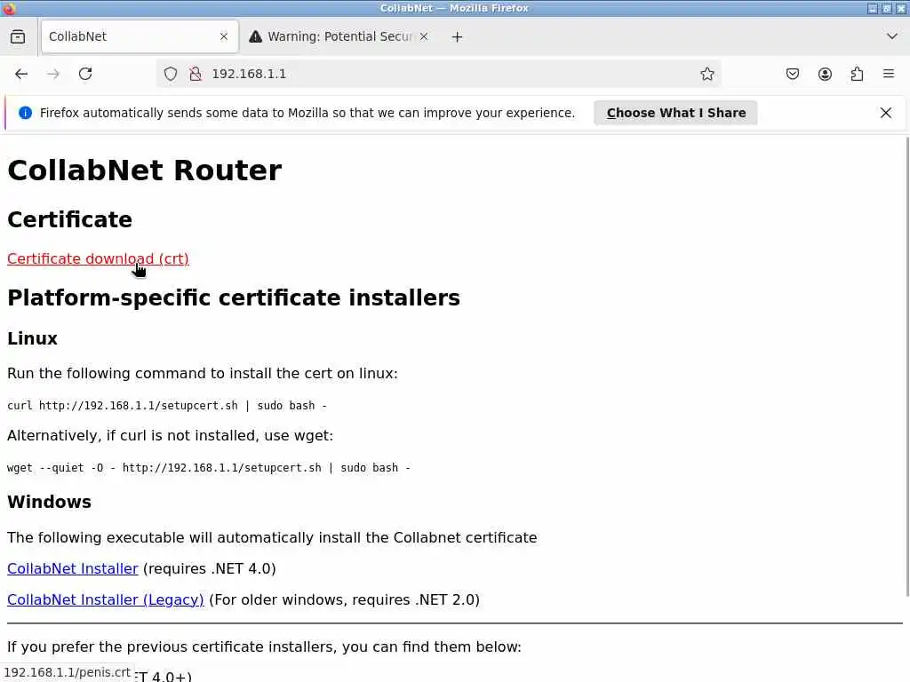Click the vertical page scrollbar
The width and height of the screenshot is (910, 682).
point(906,365)
